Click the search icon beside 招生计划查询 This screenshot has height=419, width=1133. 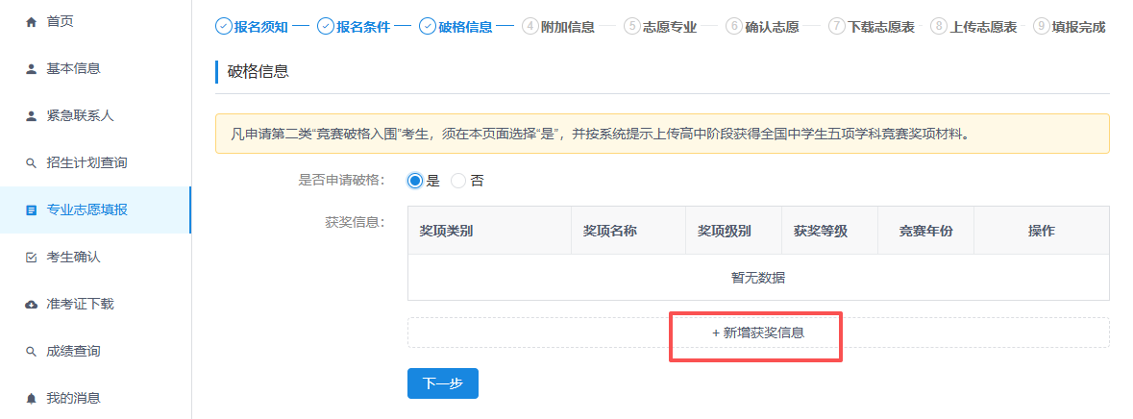click(31, 163)
